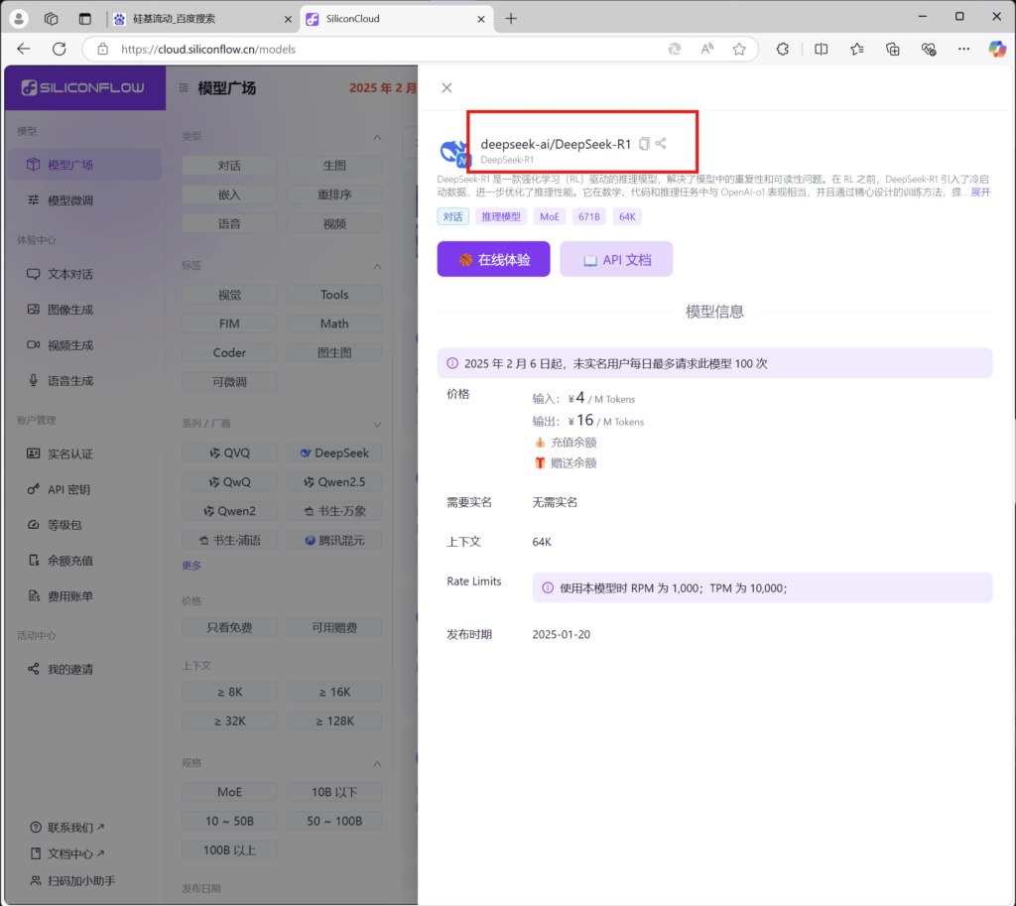Click the 联系我们 link
Screen dimensions: 1016x906
coord(66,828)
